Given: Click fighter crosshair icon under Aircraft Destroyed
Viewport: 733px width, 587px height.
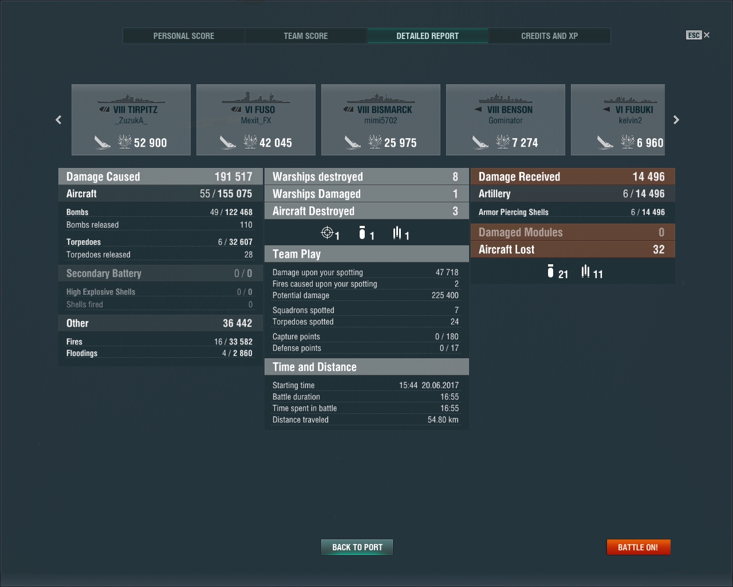Looking at the screenshot, I should [328, 232].
